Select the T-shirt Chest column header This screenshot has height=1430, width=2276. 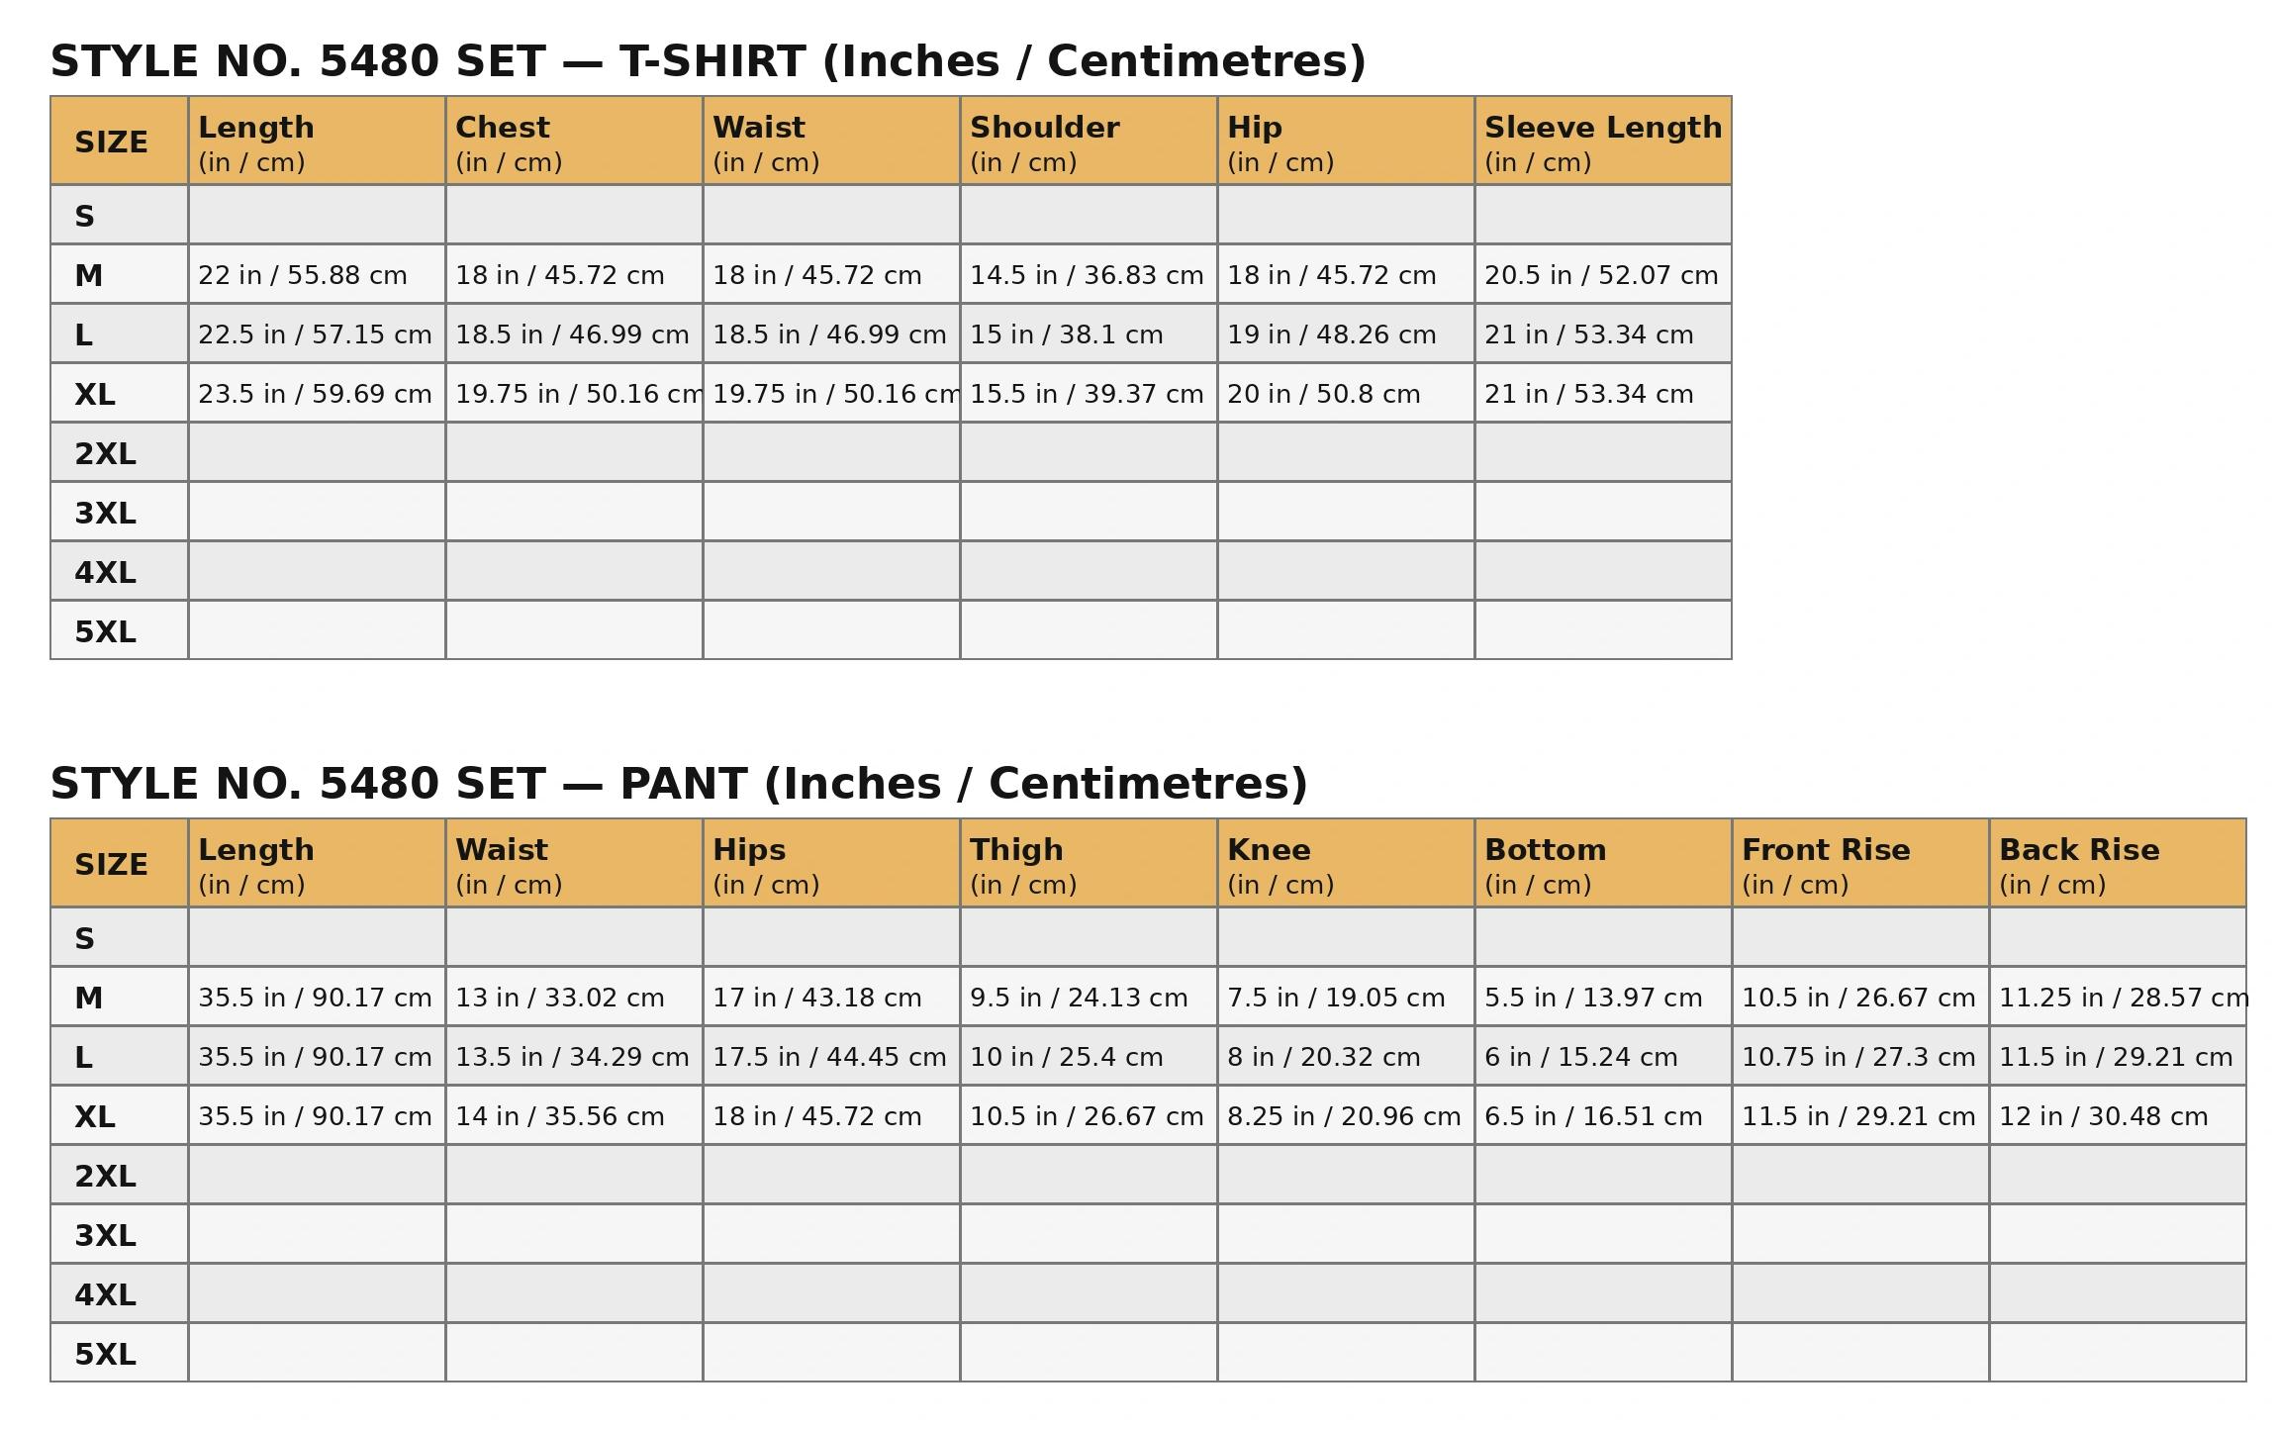point(573,142)
